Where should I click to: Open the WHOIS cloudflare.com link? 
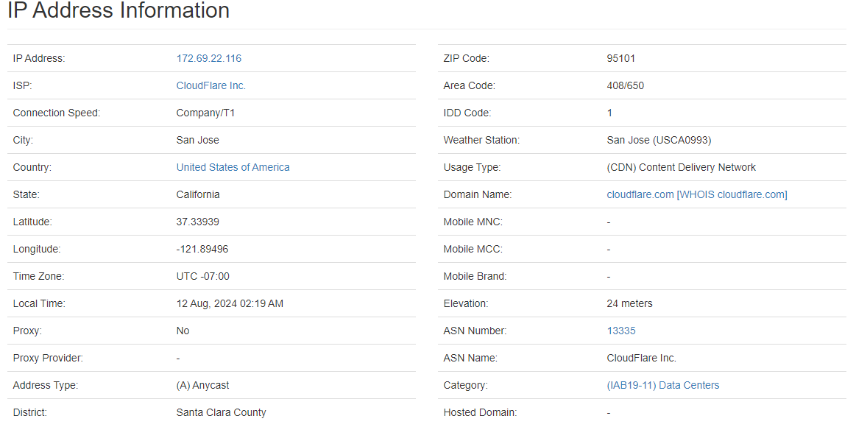(733, 195)
